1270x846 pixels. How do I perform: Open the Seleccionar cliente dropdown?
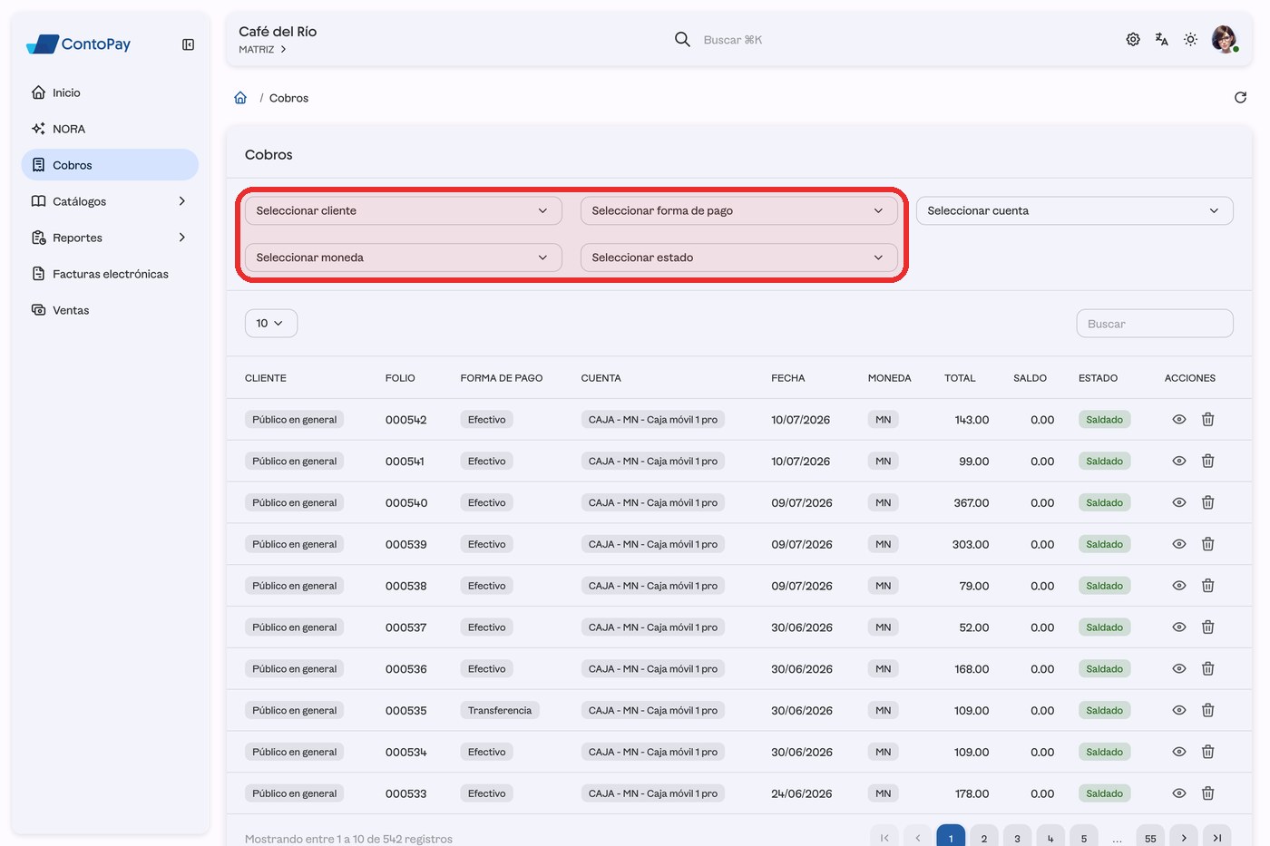[404, 210]
